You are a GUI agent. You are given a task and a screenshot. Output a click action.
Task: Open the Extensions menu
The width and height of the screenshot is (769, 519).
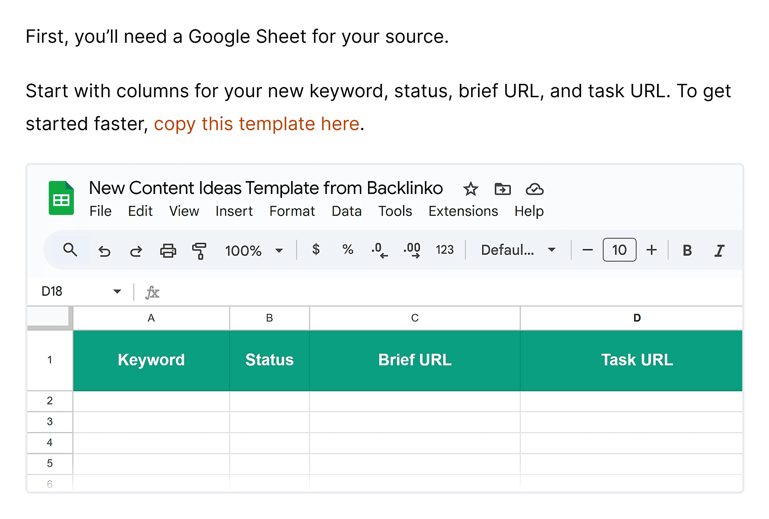tap(463, 211)
